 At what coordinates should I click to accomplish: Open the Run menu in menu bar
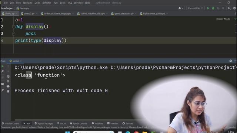tap(56, 3)
